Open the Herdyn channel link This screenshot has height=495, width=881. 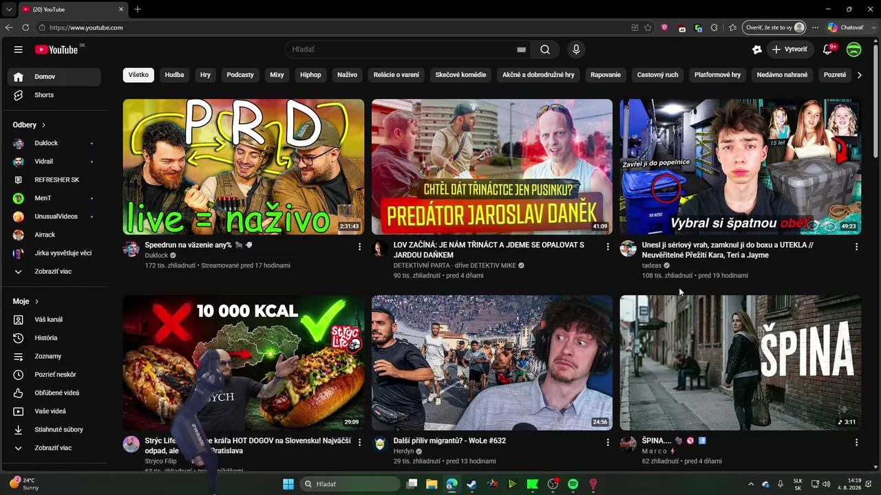[x=404, y=451]
